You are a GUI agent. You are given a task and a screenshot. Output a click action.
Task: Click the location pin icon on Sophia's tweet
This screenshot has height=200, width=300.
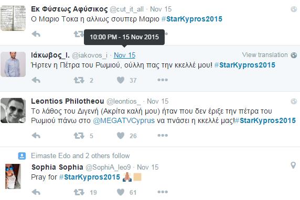(x=293, y=165)
